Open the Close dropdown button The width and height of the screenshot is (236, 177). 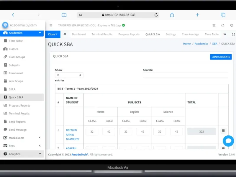tap(53, 34)
